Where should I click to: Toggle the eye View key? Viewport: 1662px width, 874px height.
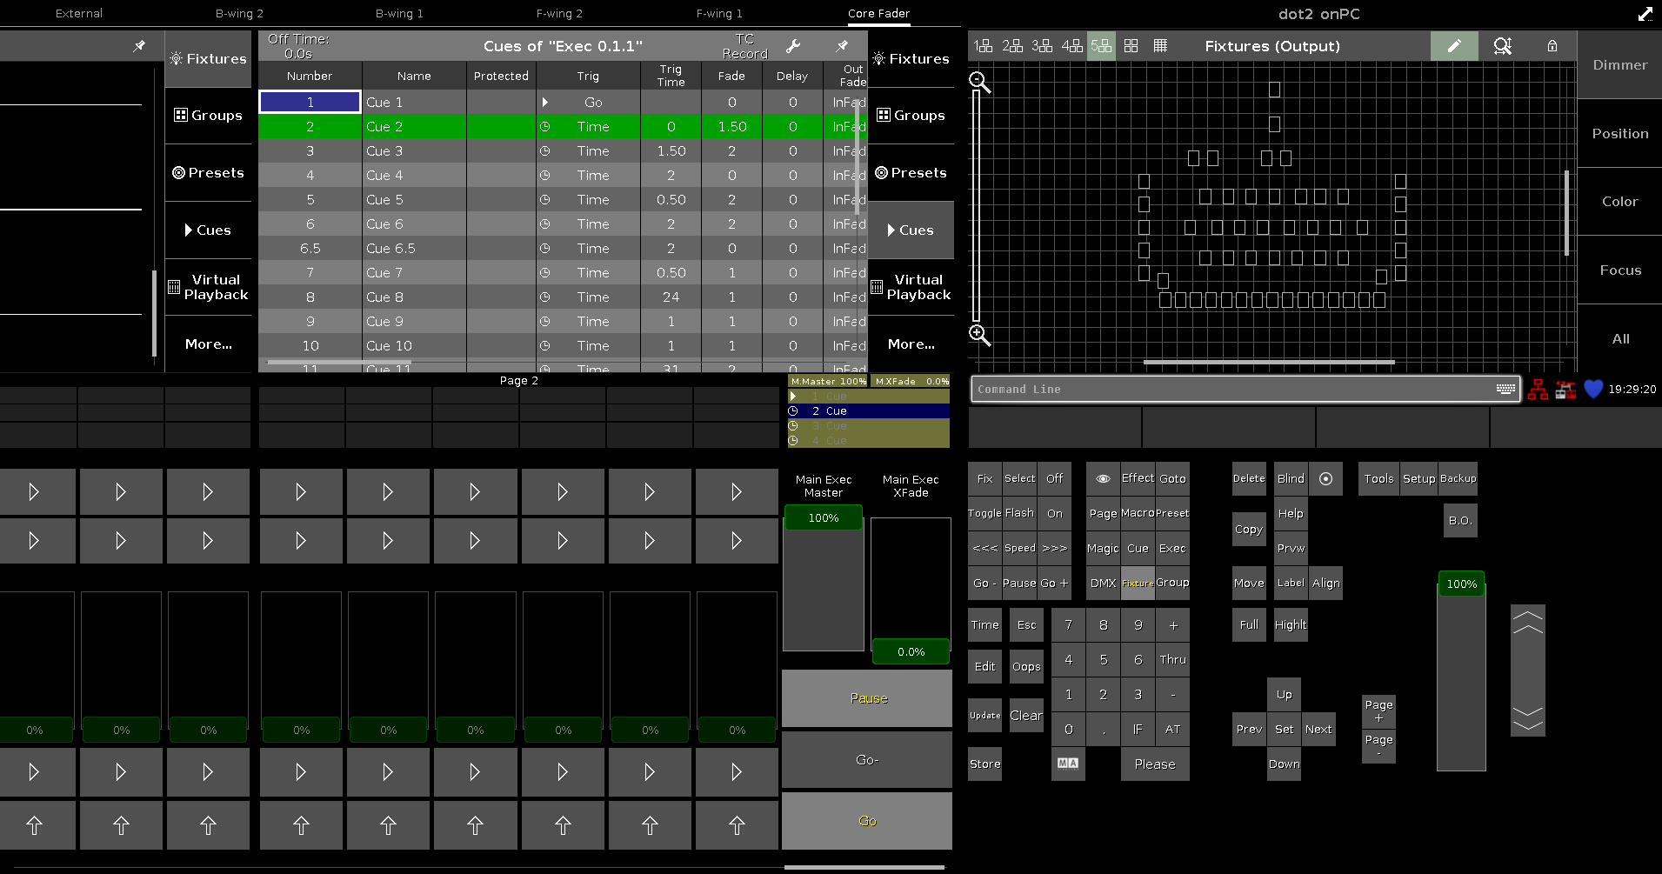coord(1103,479)
